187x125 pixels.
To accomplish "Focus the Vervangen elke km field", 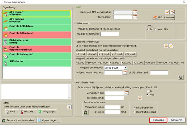I will pyautogui.click(x=113, y=107).
